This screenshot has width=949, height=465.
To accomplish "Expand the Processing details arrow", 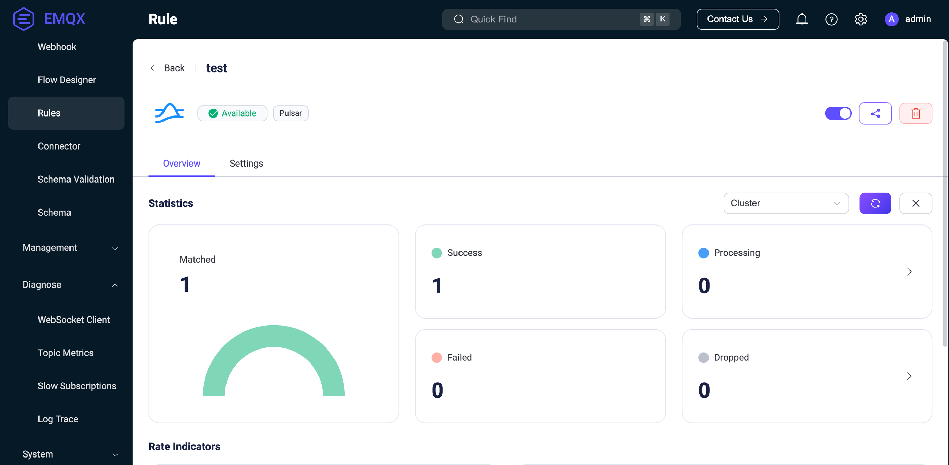I will point(910,271).
